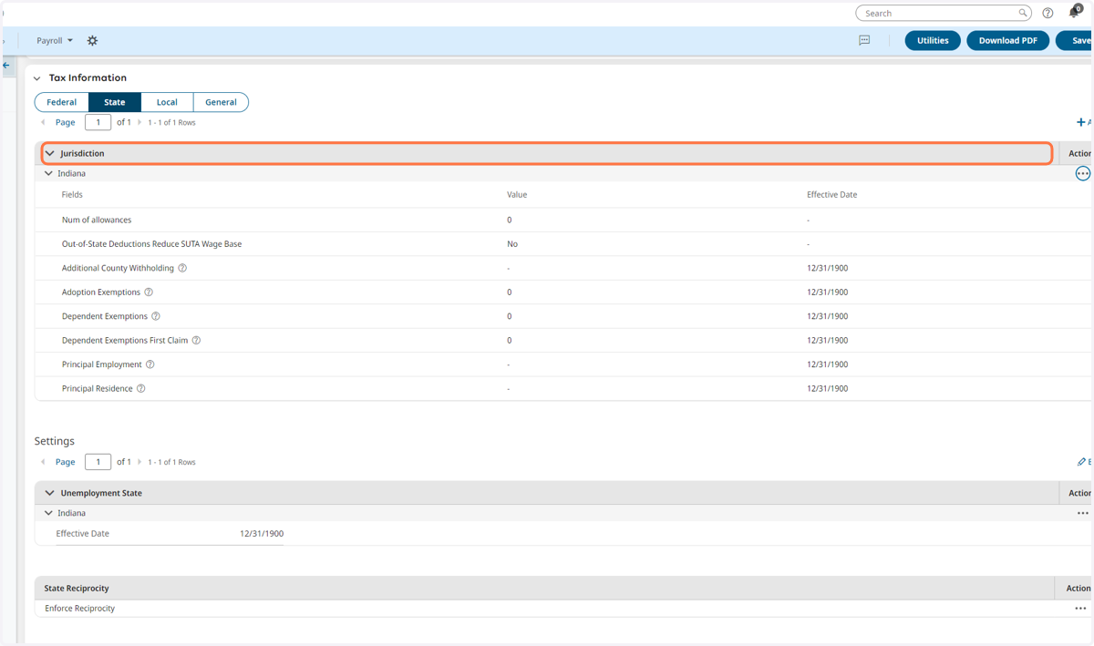Open the Indiana jurisdiction actions ellipsis
Screen dimensions: 1094x646
[1082, 173]
